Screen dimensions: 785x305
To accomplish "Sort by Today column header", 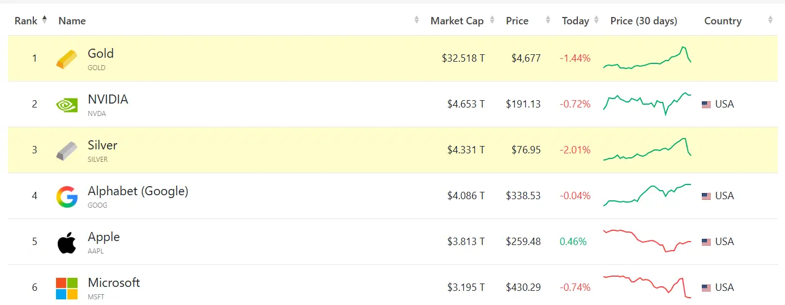I will [576, 21].
